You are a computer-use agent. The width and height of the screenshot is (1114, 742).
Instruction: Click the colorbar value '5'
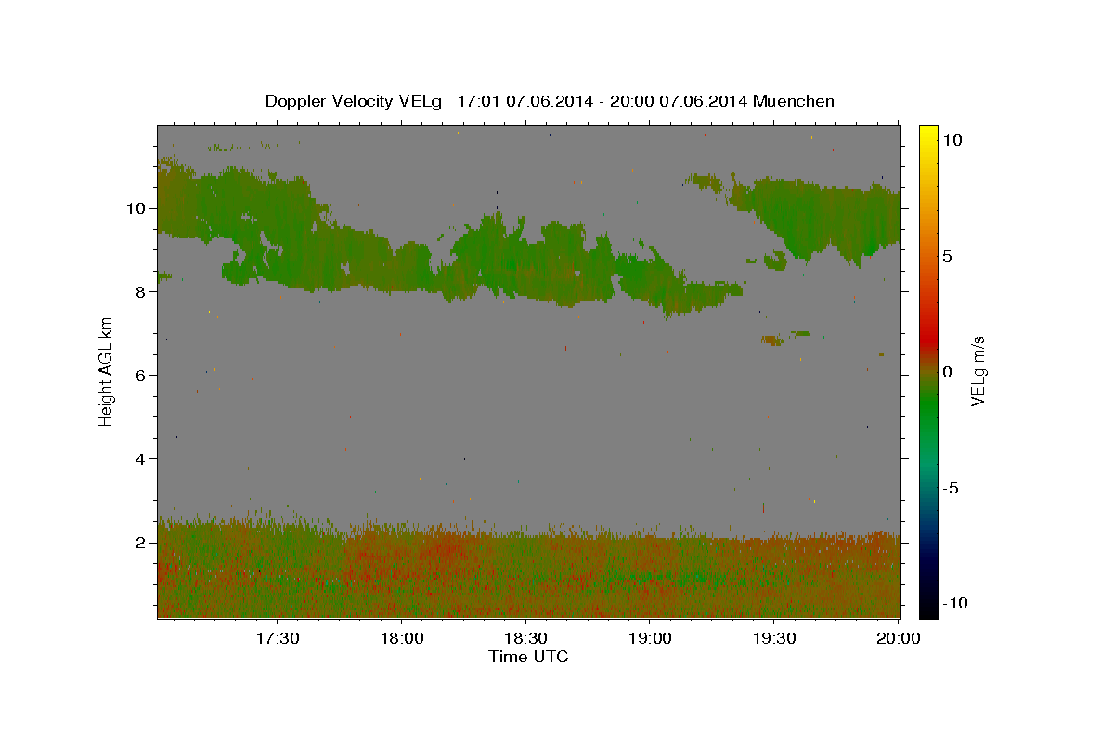[947, 256]
